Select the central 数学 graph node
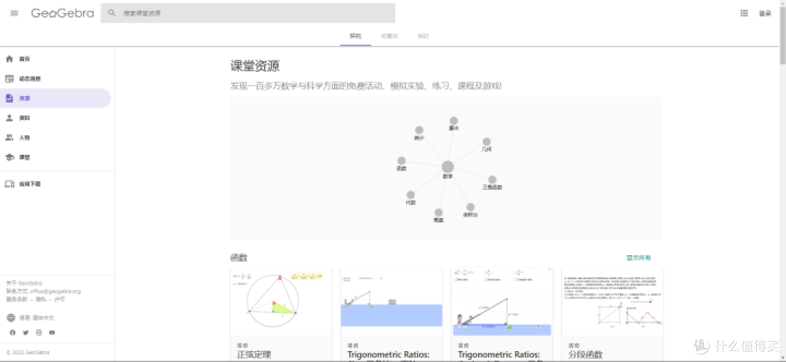Image resolution: width=786 pixels, height=362 pixels. (x=448, y=167)
